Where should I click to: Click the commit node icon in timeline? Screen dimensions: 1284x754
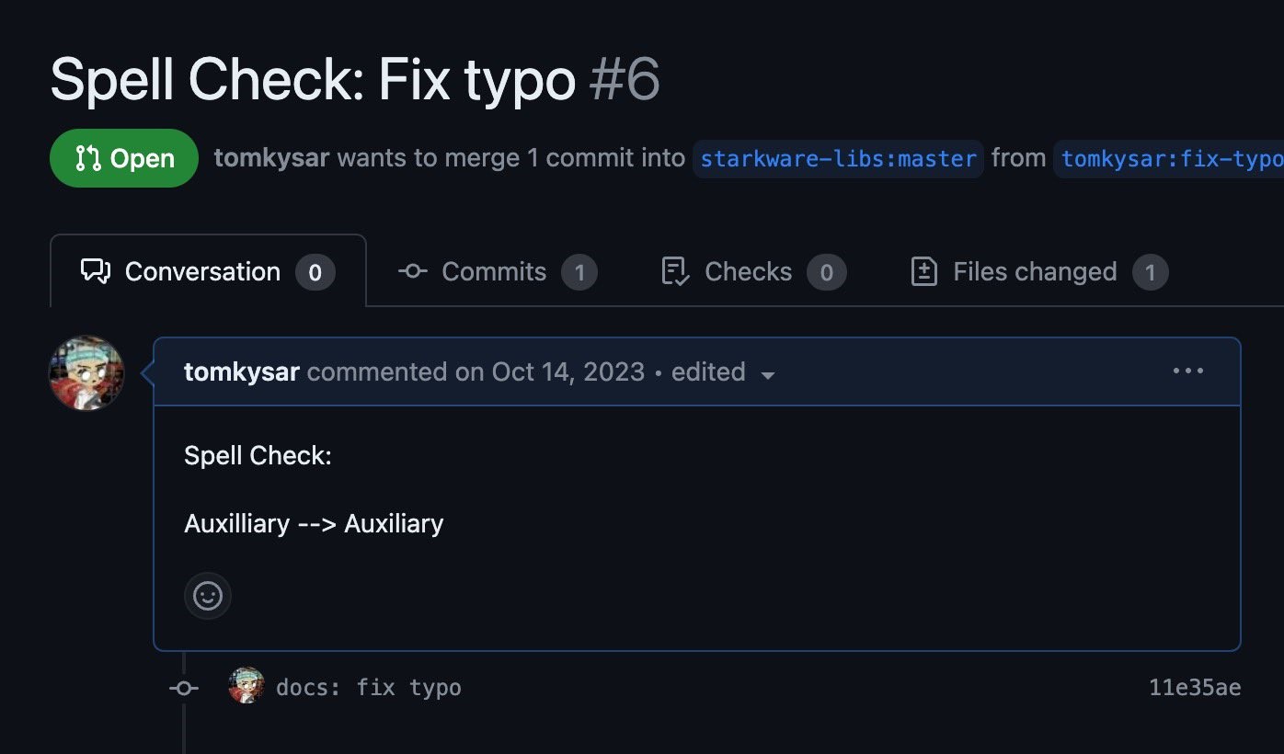tap(184, 688)
